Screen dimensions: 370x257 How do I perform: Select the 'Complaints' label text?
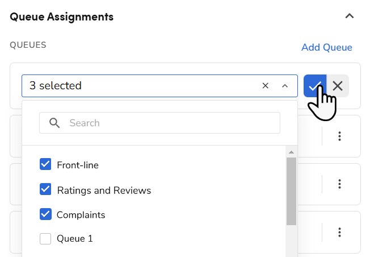(81, 215)
